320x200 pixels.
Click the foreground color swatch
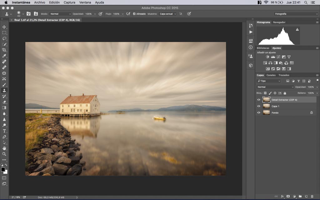(x=3, y=169)
